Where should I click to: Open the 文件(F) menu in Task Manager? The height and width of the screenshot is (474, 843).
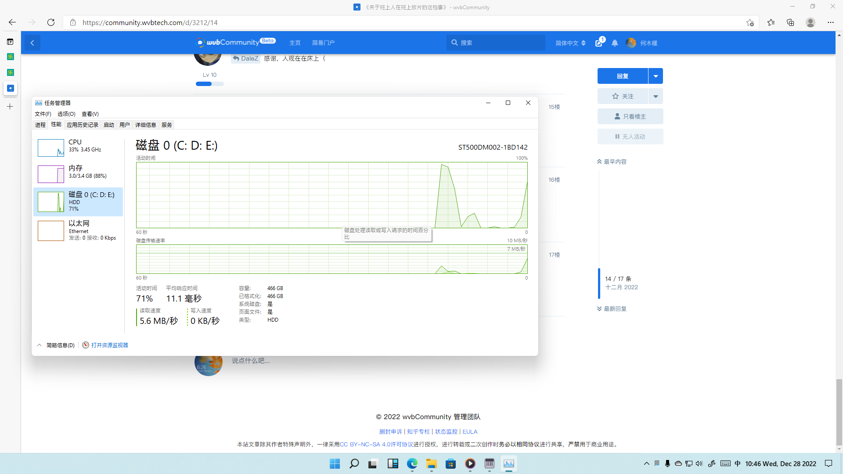[x=43, y=114]
